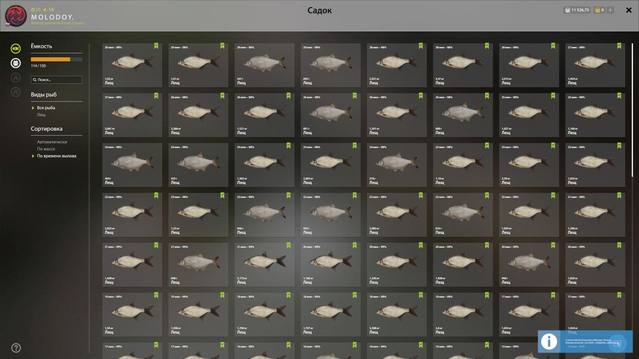639x359 pixels.
Task: Select the 3,985 кг bream card
Action: pyautogui.click(x=397, y=215)
